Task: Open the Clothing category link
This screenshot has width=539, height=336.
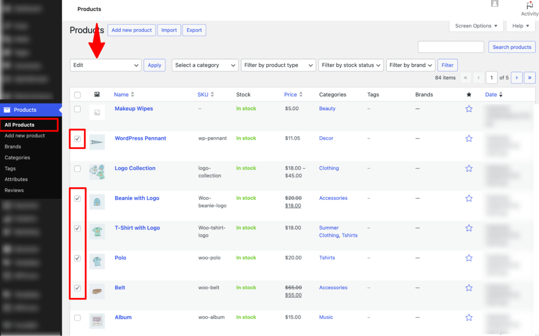Action: 329,168
